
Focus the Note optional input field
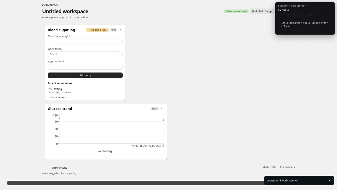(x=85, y=67)
